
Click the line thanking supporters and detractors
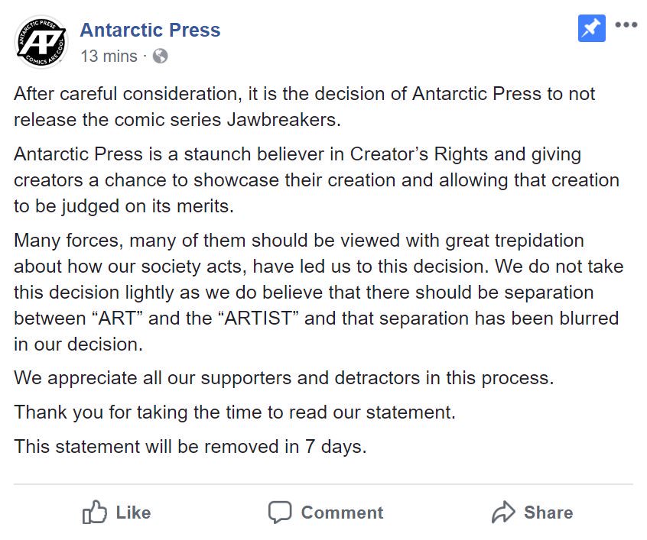tap(284, 378)
